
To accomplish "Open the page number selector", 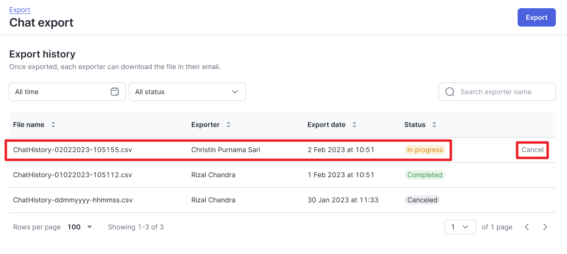I will click(x=460, y=227).
